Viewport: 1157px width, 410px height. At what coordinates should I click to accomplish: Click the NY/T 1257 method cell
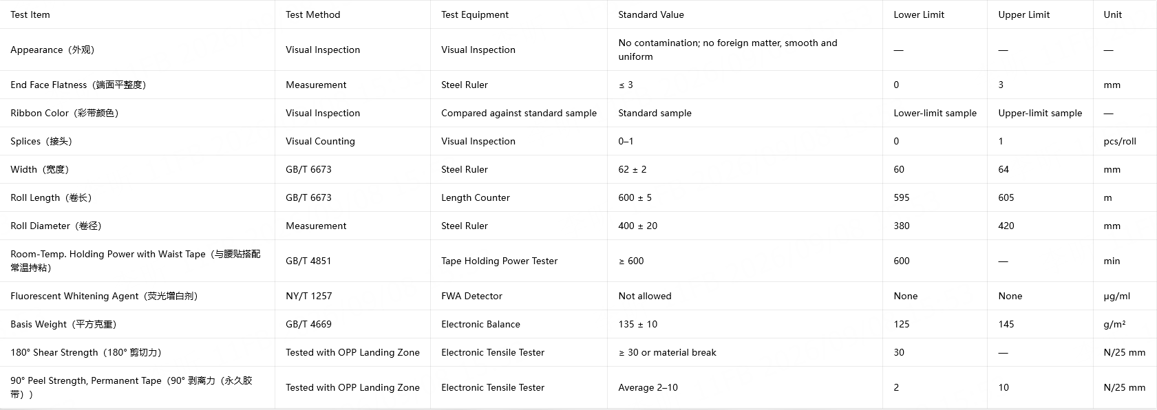point(352,296)
